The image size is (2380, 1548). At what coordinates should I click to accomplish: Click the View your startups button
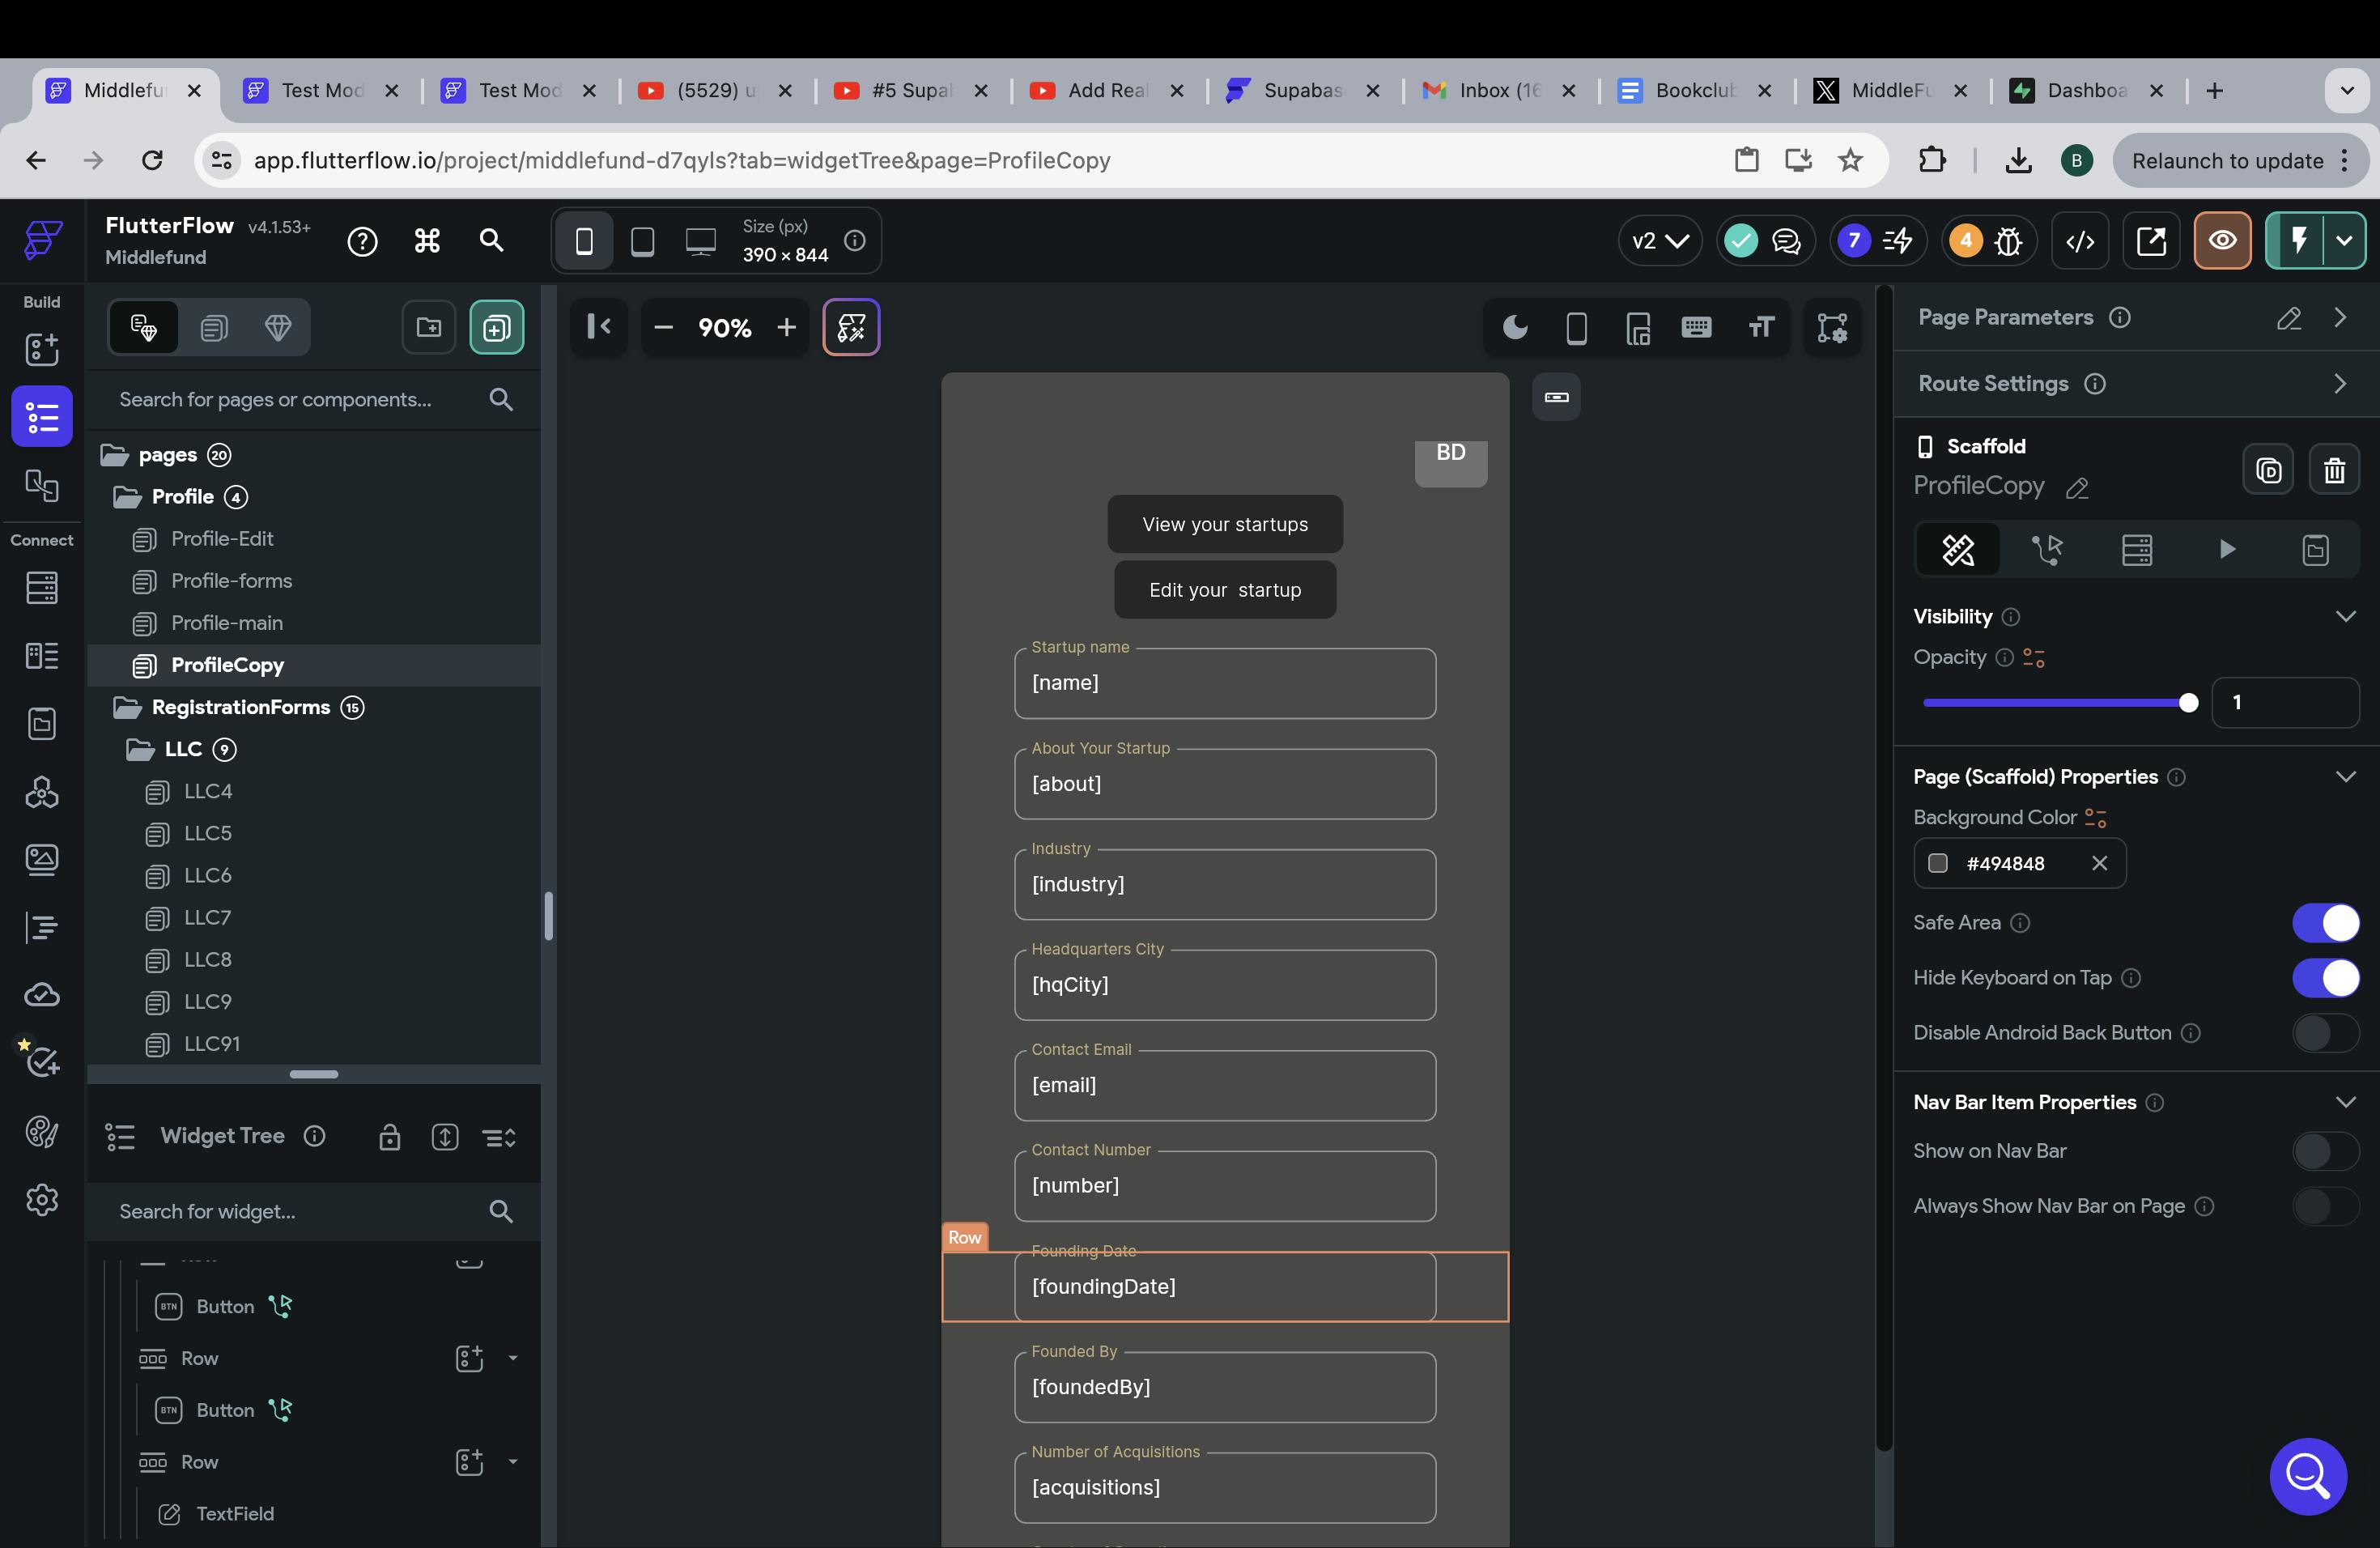[1225, 524]
